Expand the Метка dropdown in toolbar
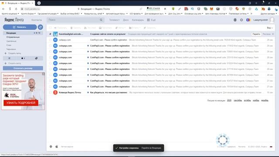Screen dimensions: 279x157 [120, 28]
